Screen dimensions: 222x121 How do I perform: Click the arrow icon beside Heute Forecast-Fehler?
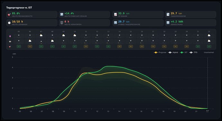[x=62, y=14]
